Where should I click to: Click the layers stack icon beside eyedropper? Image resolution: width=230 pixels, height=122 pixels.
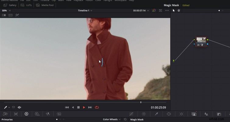point(13,107)
